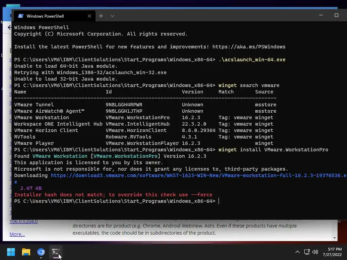Viewport: 347px width, 260px height.
Task: Click 'winget install VMware.WorkstationPro' command
Action: pyautogui.click(x=273, y=150)
